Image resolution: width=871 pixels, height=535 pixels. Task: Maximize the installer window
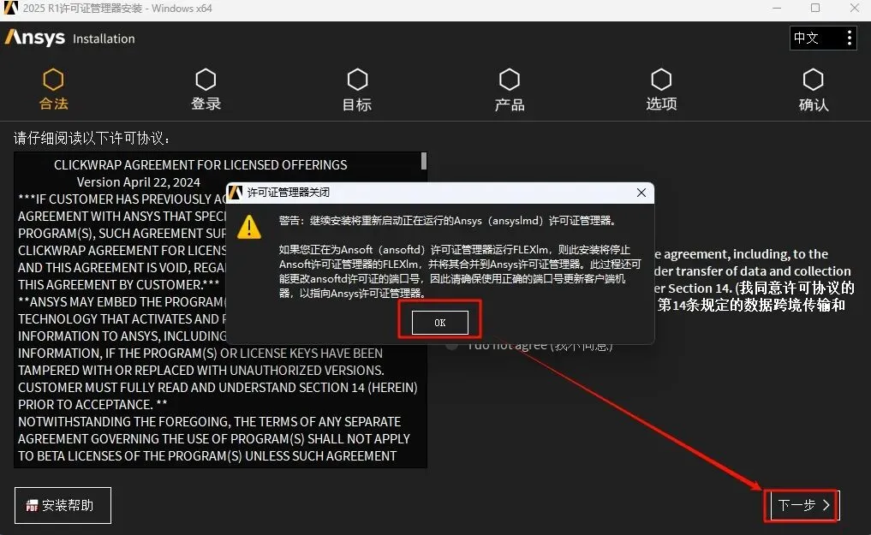(x=814, y=8)
